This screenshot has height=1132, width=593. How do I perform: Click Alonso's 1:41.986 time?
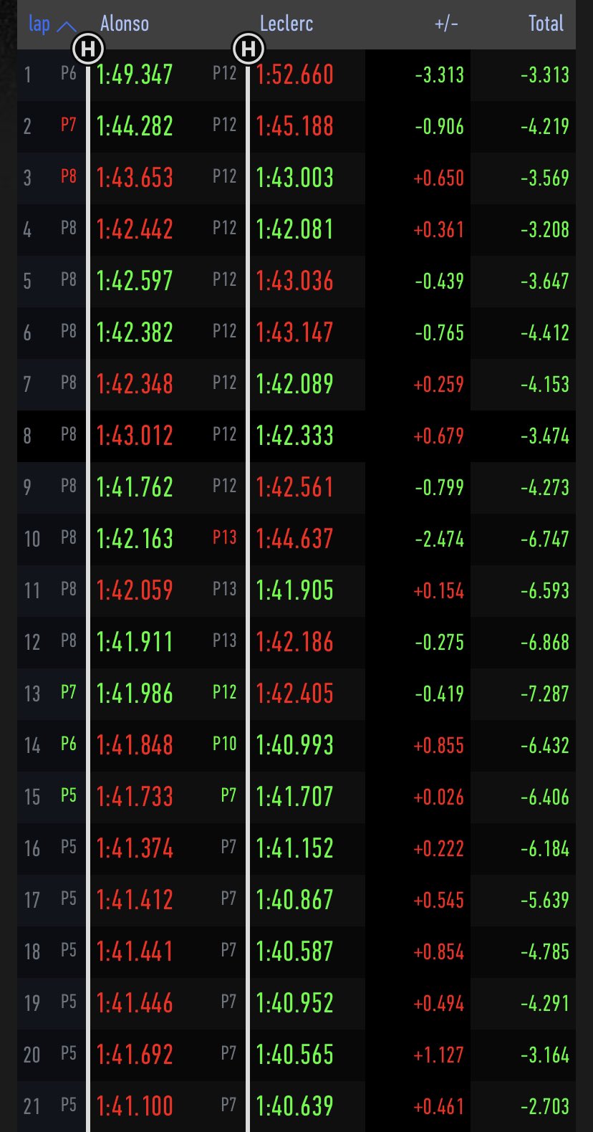click(x=135, y=694)
